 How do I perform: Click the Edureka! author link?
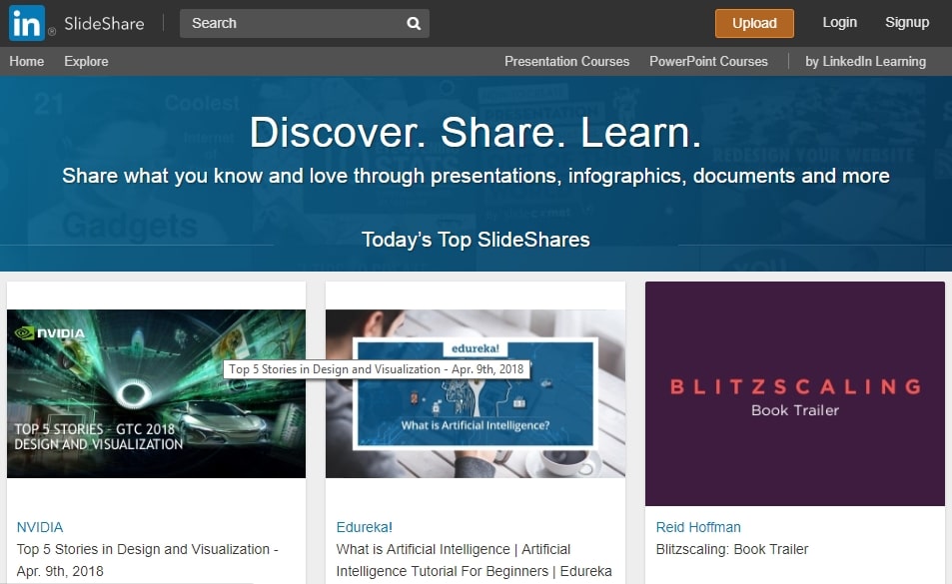(365, 527)
